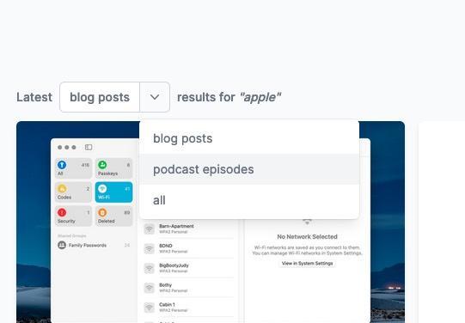Select the BigBootyJudy network row
The height and width of the screenshot is (323, 465).
(x=189, y=268)
